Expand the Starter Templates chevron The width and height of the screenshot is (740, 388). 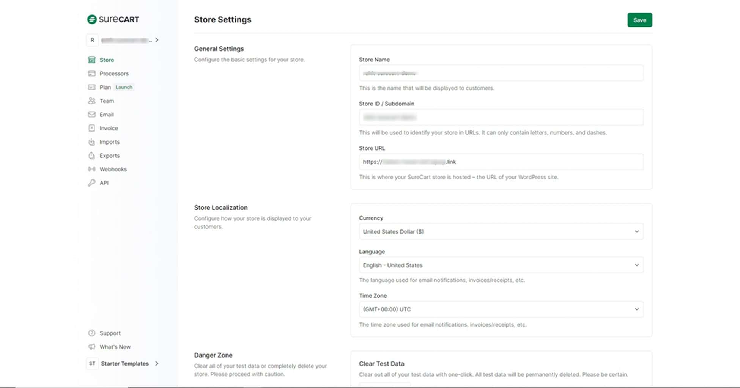tap(156, 363)
